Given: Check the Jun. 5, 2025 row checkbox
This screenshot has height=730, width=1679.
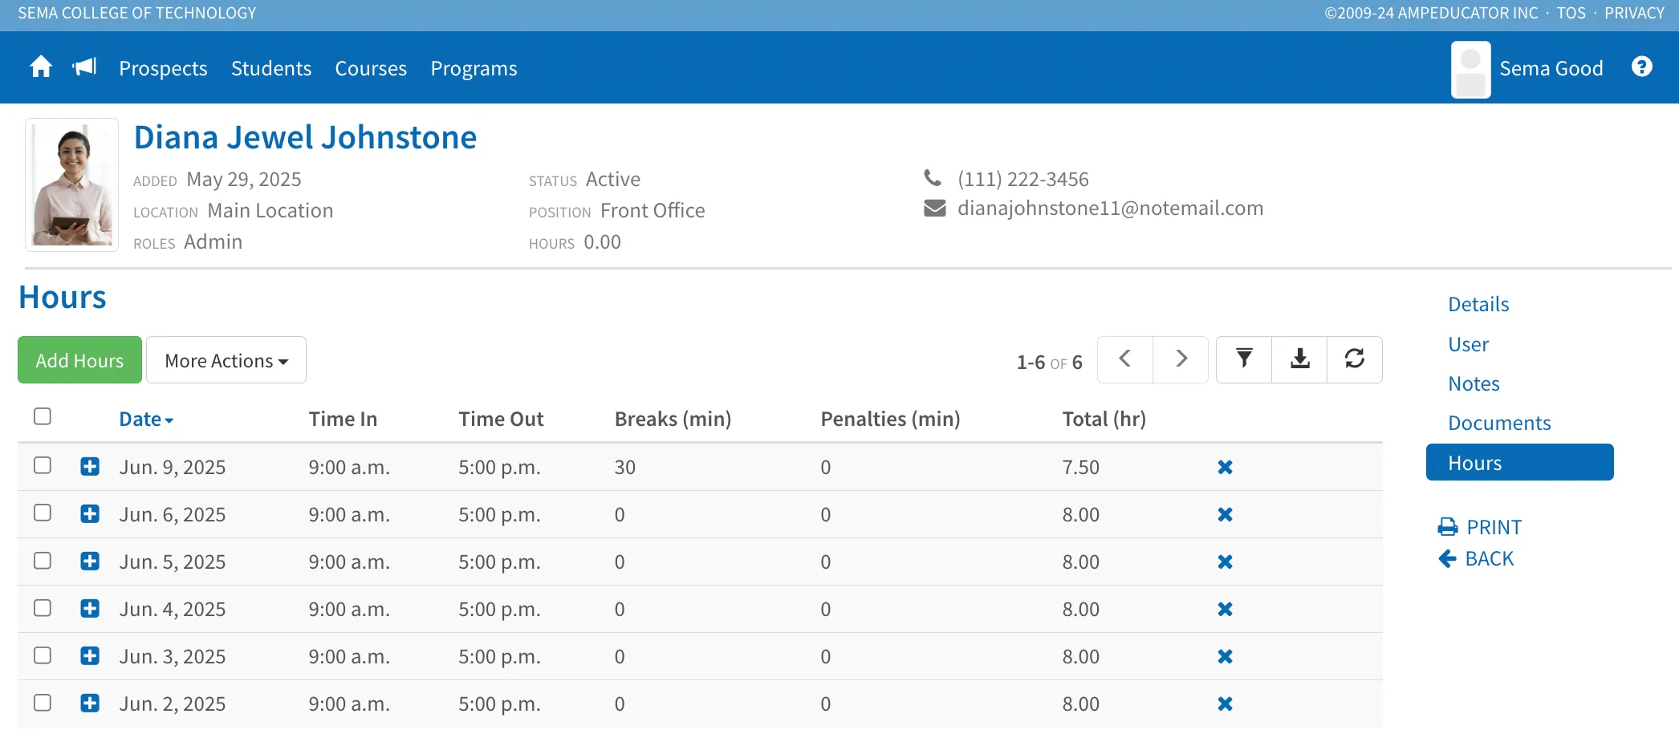Looking at the screenshot, I should pos(43,560).
